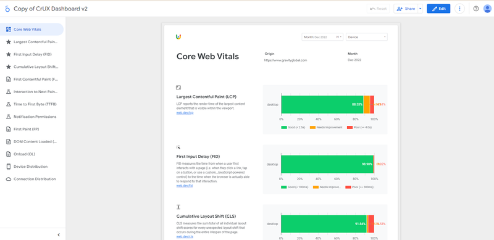Click the red Poor legend swatch for FID
This screenshot has height=240, width=494.
(x=348, y=187)
